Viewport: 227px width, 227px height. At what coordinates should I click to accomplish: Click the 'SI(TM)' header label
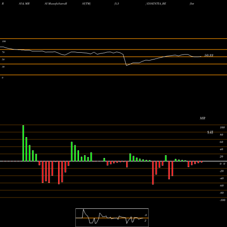click(x=86, y=4)
